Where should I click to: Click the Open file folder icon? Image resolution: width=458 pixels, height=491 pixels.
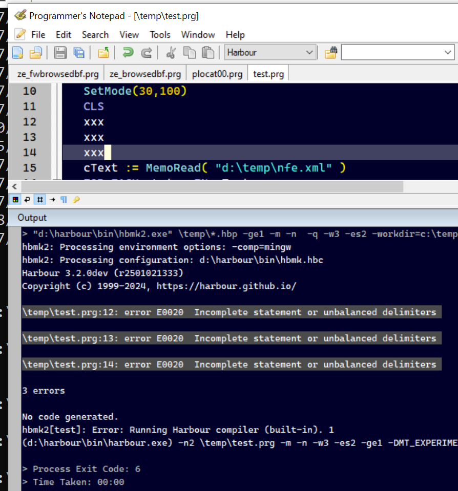pyautogui.click(x=35, y=52)
